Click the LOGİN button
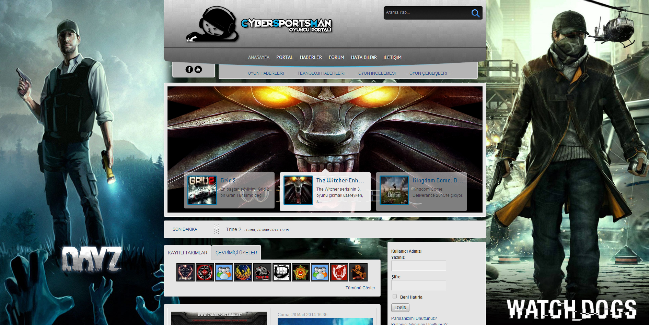Screen dimensions: 649x325 click(400, 308)
